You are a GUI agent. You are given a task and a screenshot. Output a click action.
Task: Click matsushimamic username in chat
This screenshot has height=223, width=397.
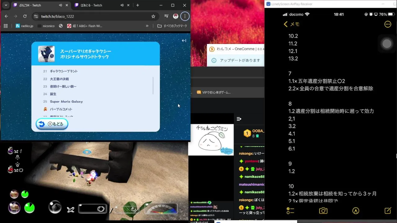tap(252, 184)
